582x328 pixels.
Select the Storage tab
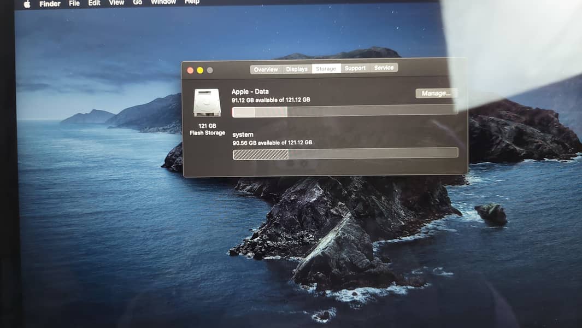point(326,69)
